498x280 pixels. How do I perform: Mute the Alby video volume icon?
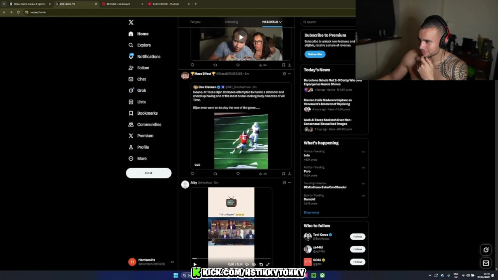coord(247,264)
